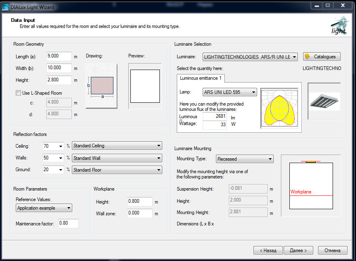
Task: Expand the Standard Ceiling material dropdown
Action: click(x=117, y=146)
